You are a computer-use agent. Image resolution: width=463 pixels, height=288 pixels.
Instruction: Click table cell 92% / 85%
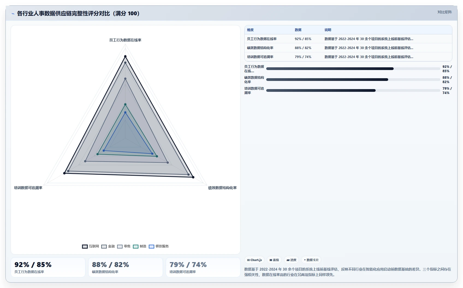pos(303,39)
